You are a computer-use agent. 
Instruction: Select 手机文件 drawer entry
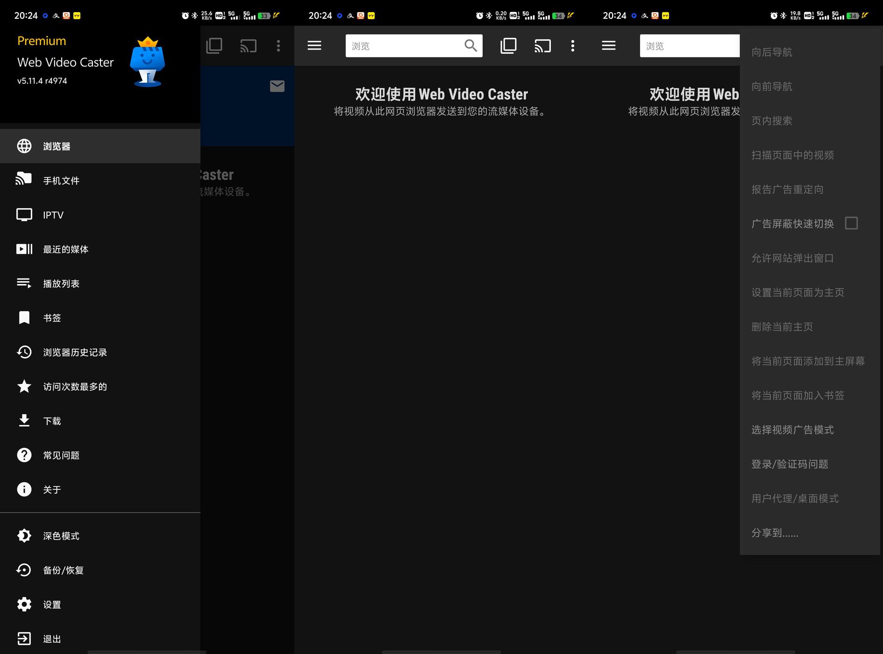point(100,180)
